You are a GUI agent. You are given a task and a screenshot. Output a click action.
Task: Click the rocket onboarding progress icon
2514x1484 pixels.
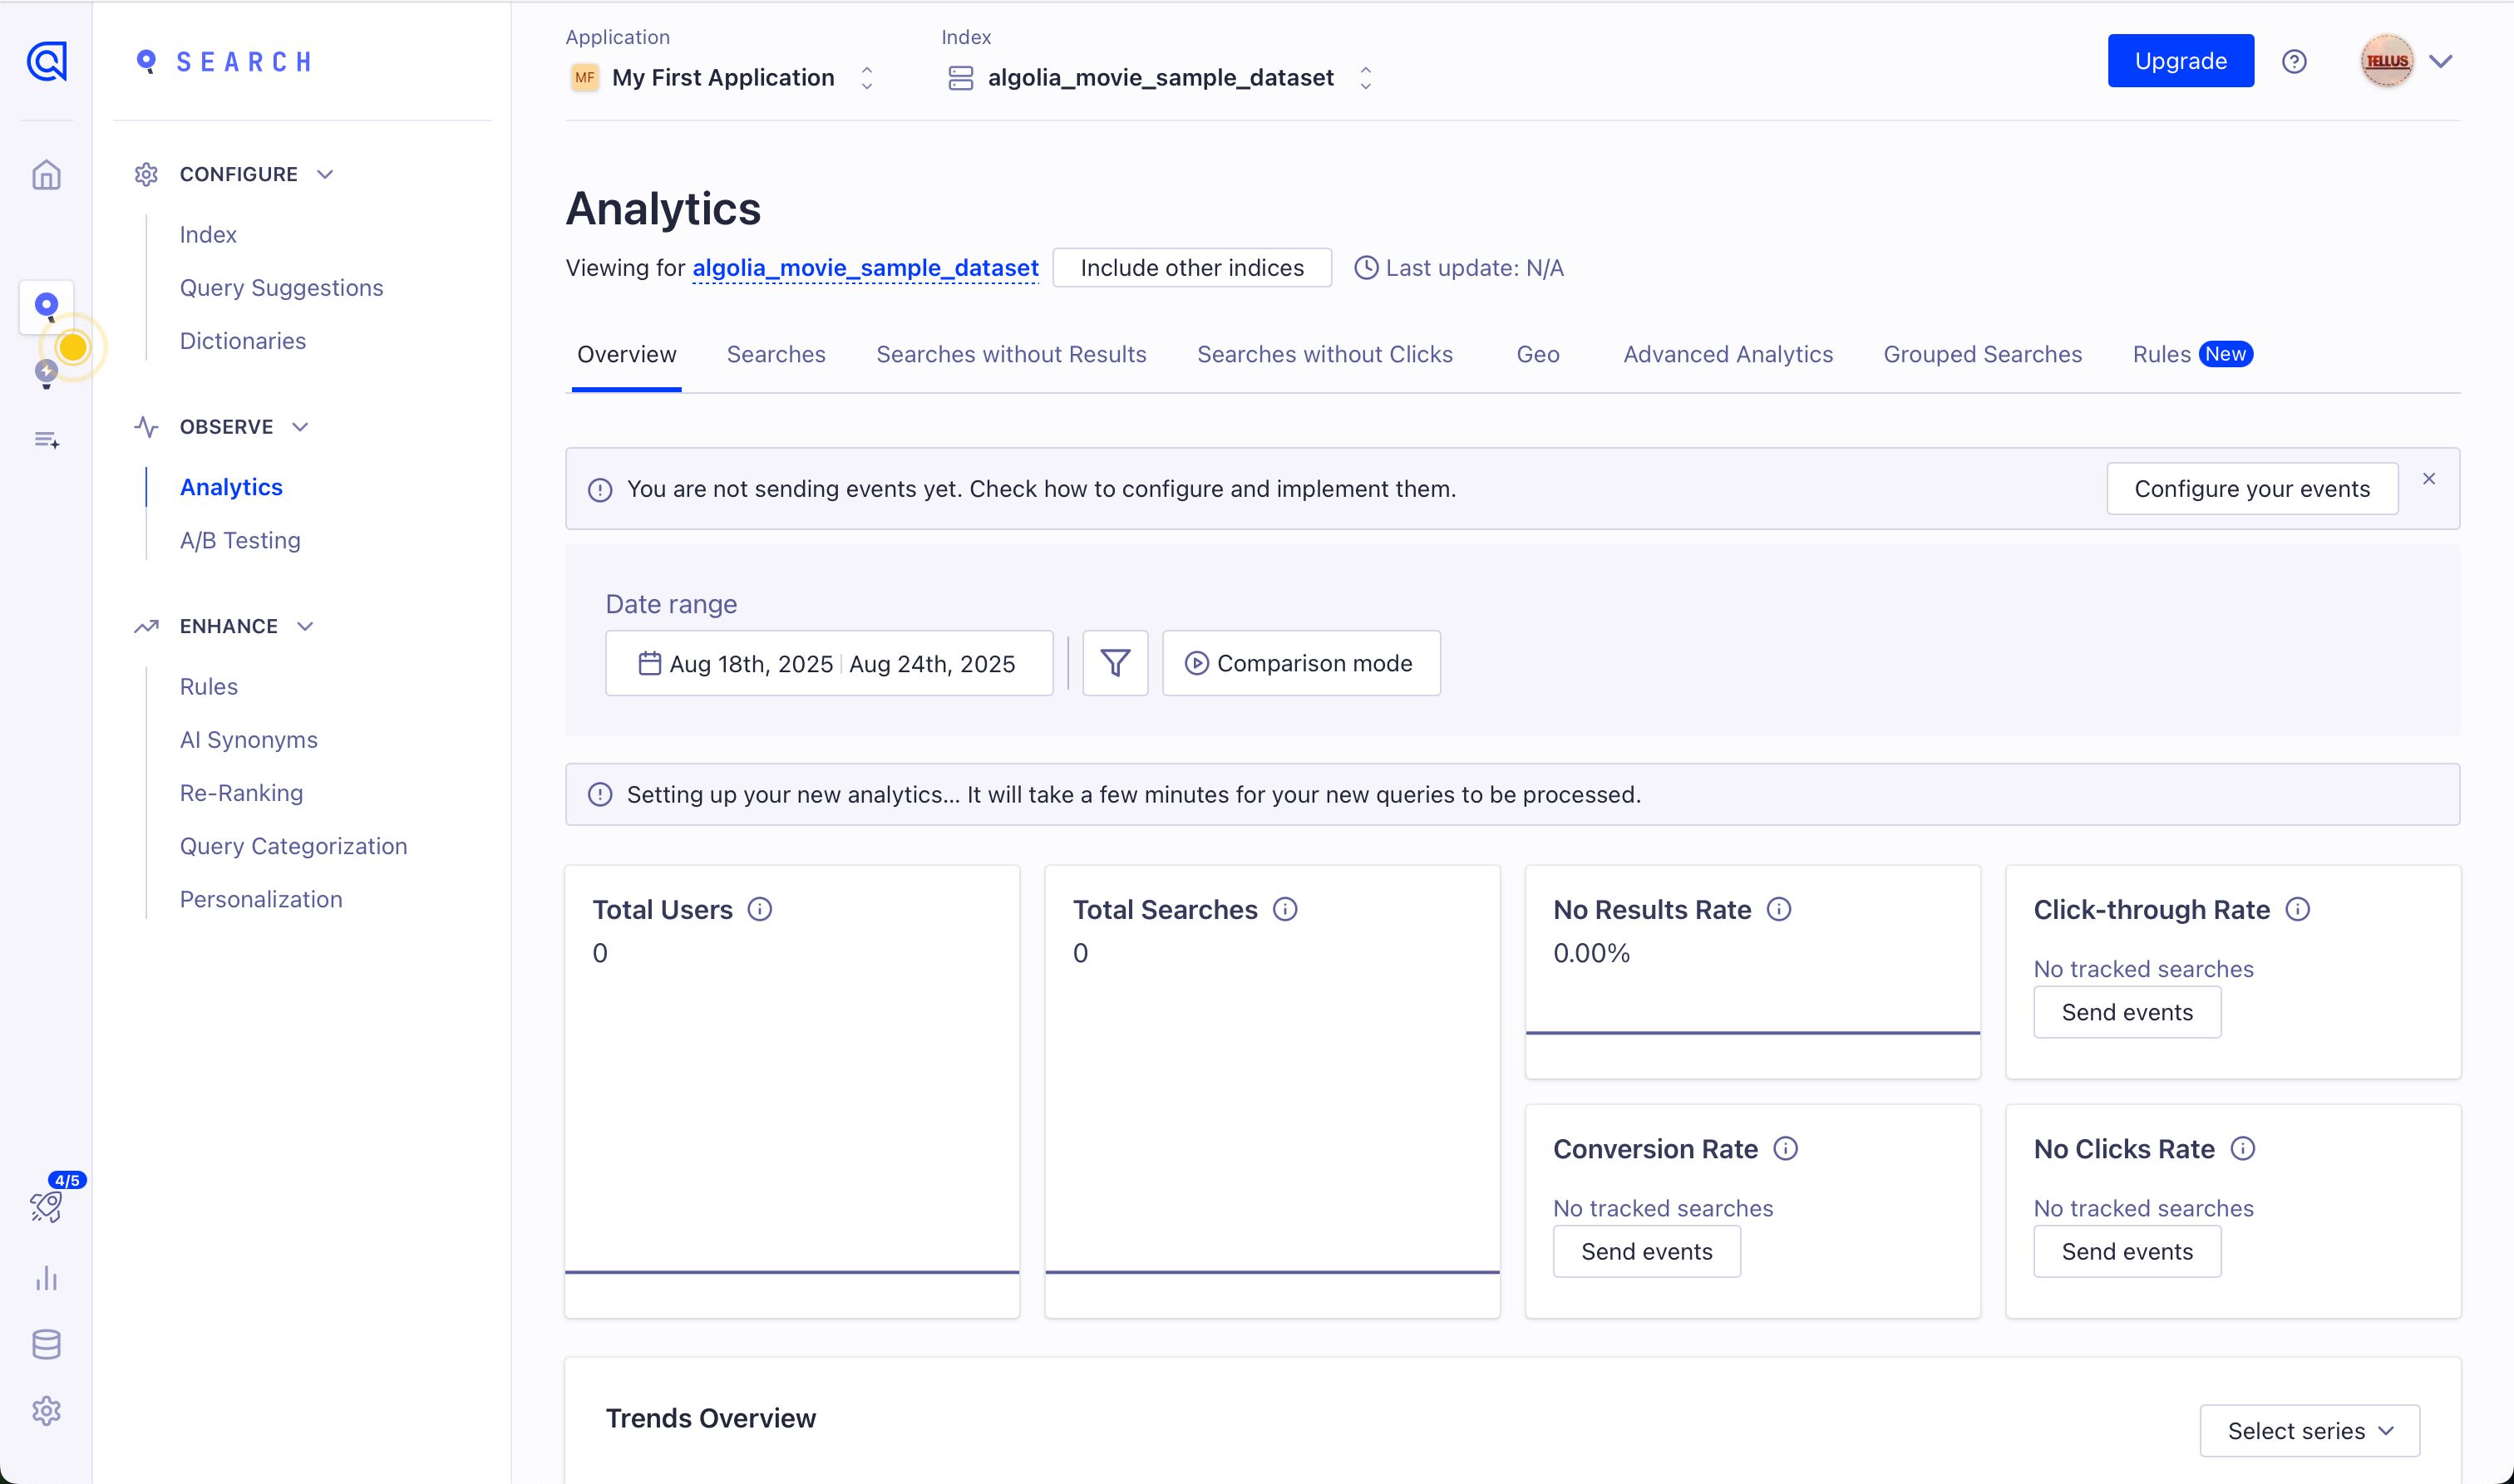pos(46,1206)
